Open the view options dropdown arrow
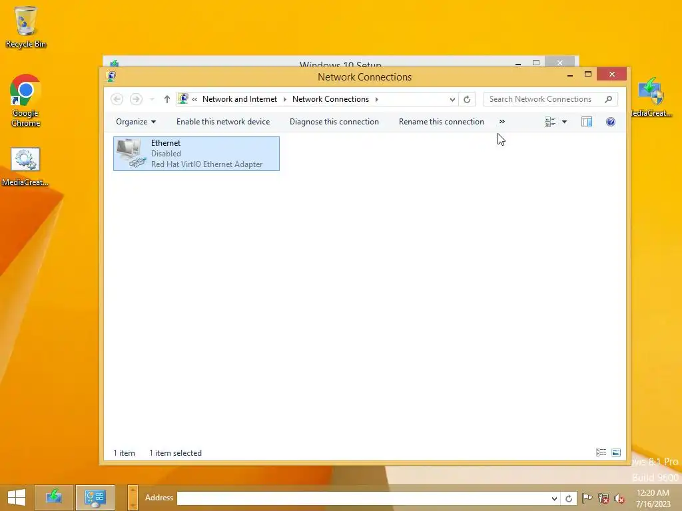This screenshot has height=511, width=682. (x=565, y=122)
